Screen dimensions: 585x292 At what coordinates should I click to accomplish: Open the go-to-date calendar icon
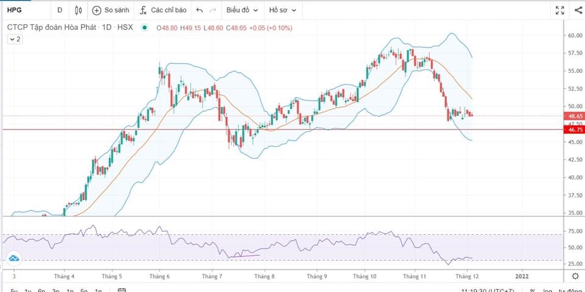(122, 290)
